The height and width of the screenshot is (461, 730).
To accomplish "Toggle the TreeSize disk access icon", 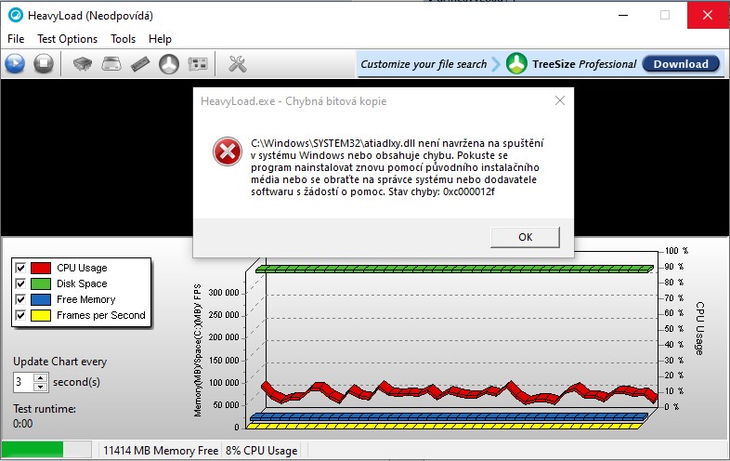I will coord(169,63).
